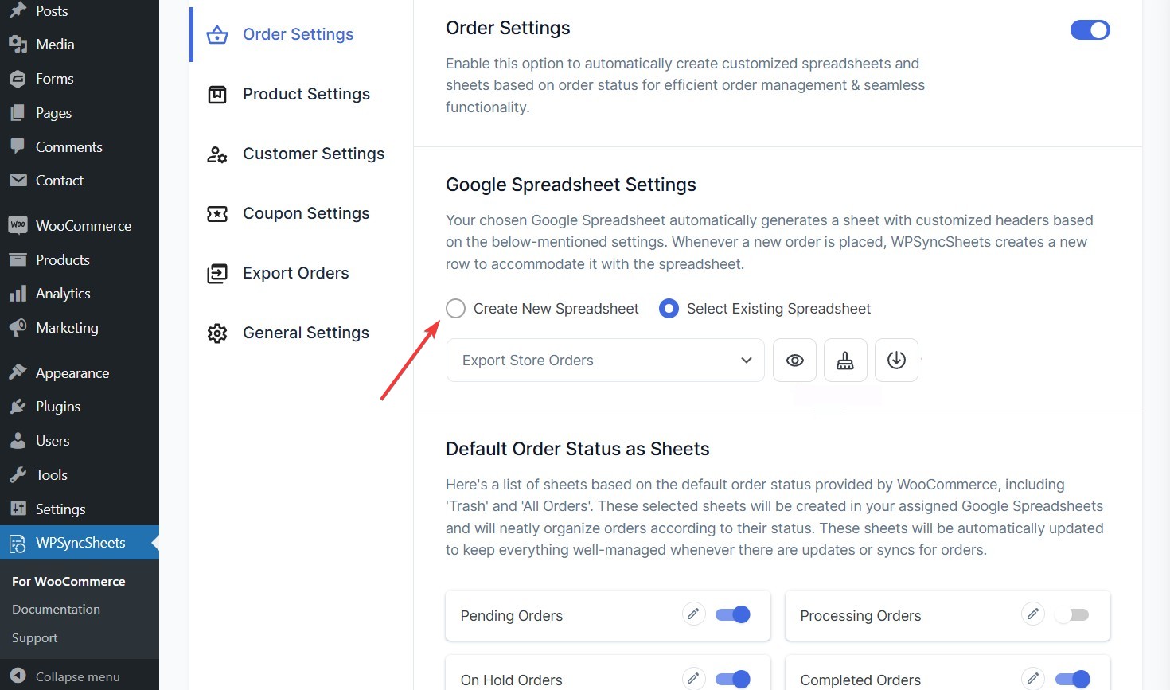Click the Product Settings box icon

[217, 94]
